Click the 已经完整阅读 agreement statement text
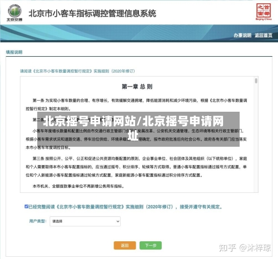The height and width of the screenshot is (259, 278). tap(125, 207)
